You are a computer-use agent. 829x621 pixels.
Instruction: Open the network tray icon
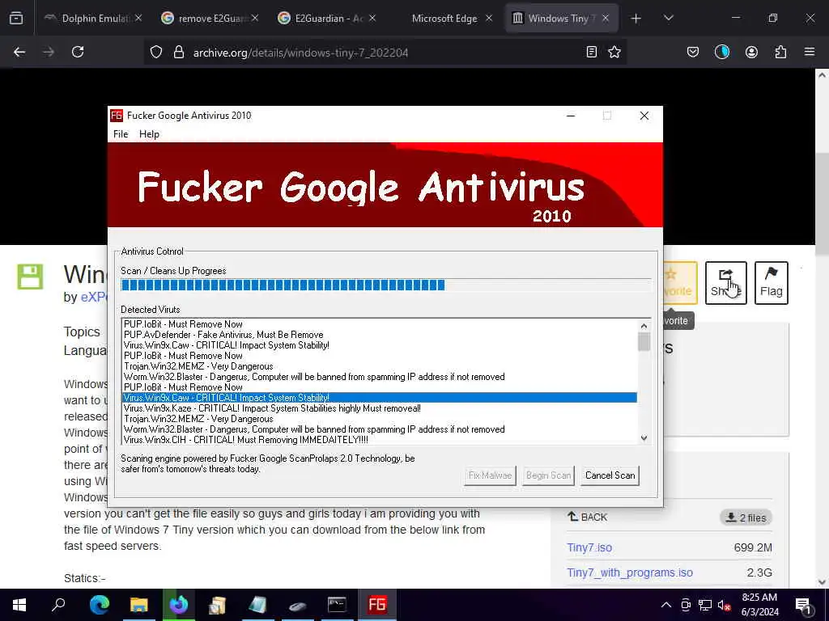click(705, 605)
